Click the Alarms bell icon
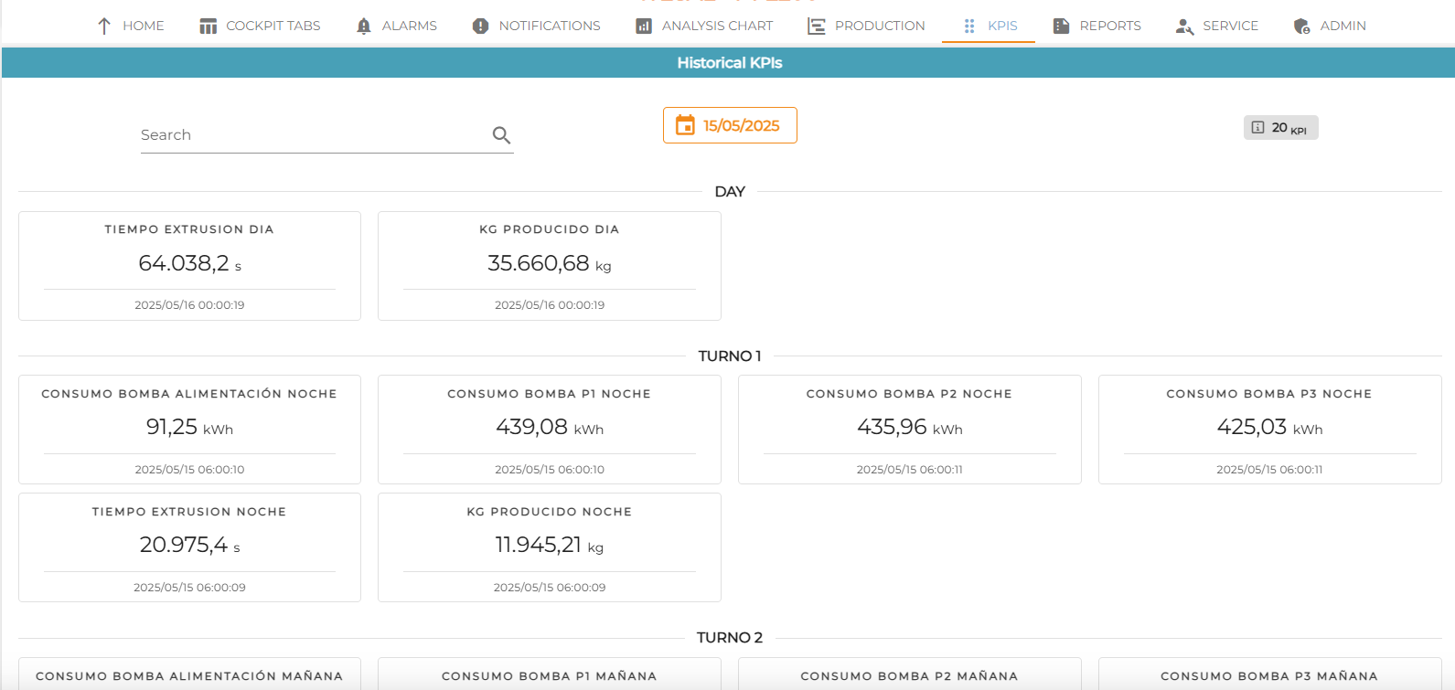The height and width of the screenshot is (690, 1455). 364,27
